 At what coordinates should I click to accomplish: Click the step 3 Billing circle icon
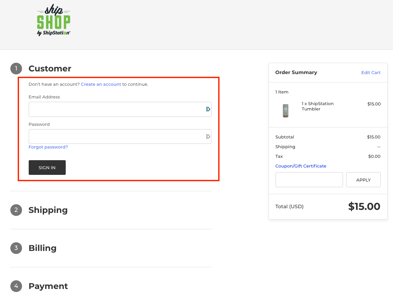point(16,248)
